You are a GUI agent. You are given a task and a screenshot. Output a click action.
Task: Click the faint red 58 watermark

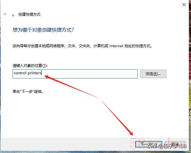(137, 143)
